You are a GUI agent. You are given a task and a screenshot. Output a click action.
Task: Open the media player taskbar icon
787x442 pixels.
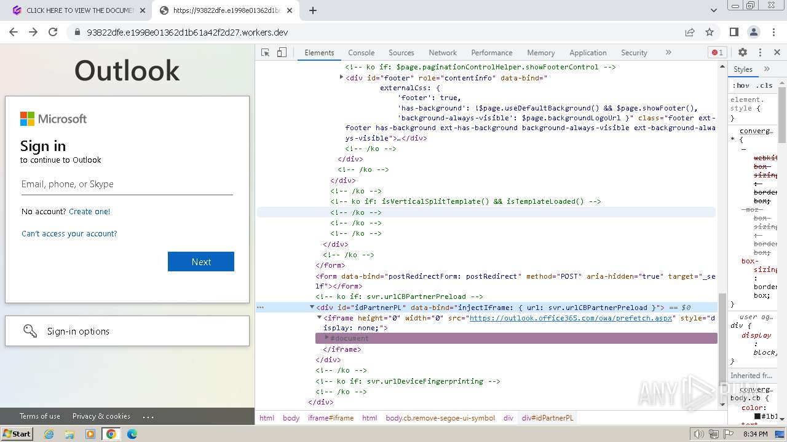(90, 434)
